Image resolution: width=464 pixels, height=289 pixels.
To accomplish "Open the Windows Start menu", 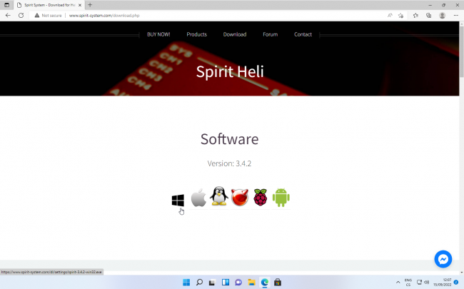I will point(186,282).
